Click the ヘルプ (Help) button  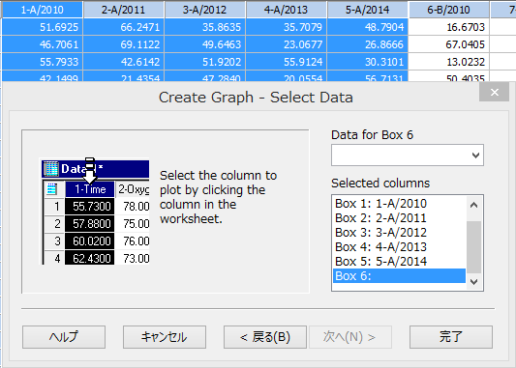pos(64,337)
